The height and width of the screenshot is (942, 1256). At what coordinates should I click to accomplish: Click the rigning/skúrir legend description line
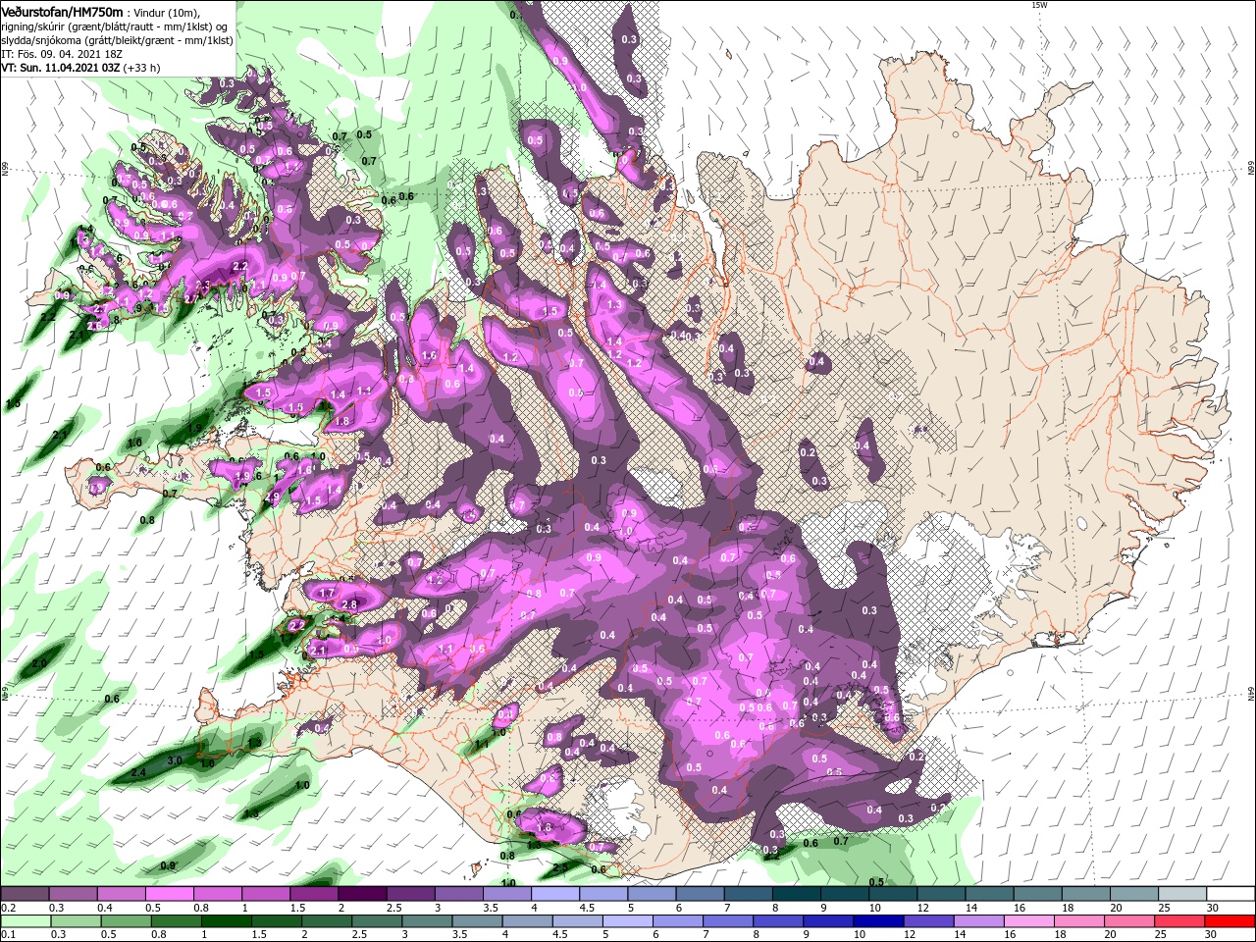[x=113, y=26]
